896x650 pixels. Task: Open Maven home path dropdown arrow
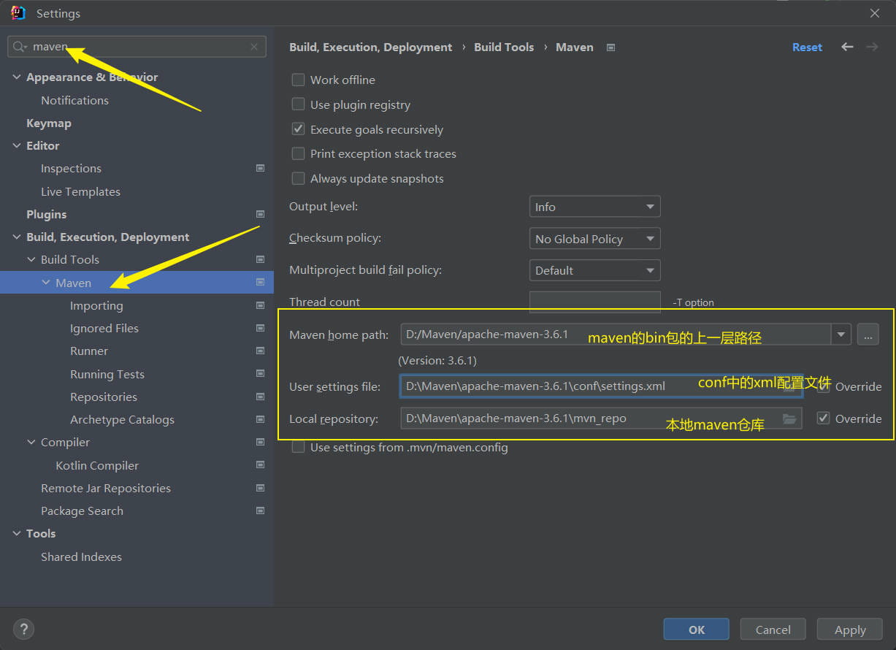click(841, 335)
